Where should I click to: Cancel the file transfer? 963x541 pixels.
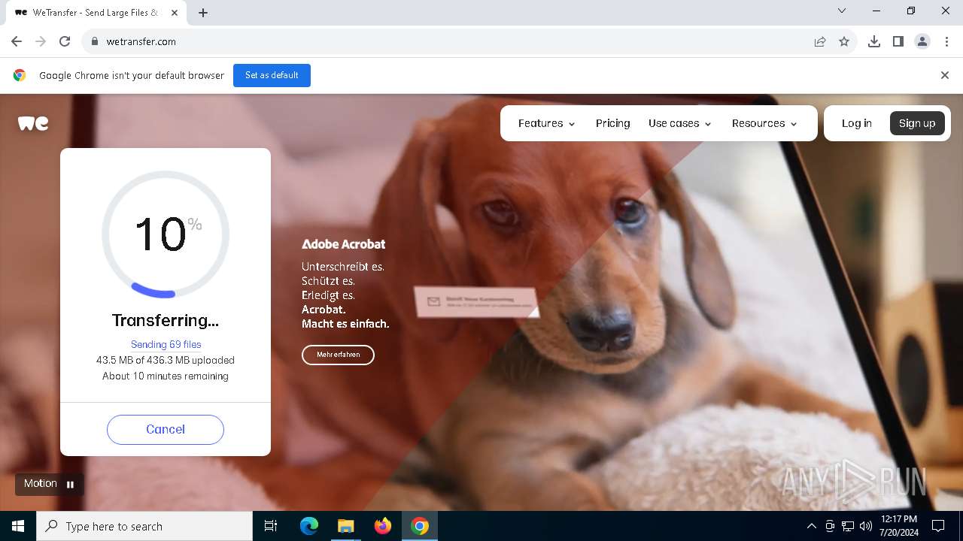166,430
